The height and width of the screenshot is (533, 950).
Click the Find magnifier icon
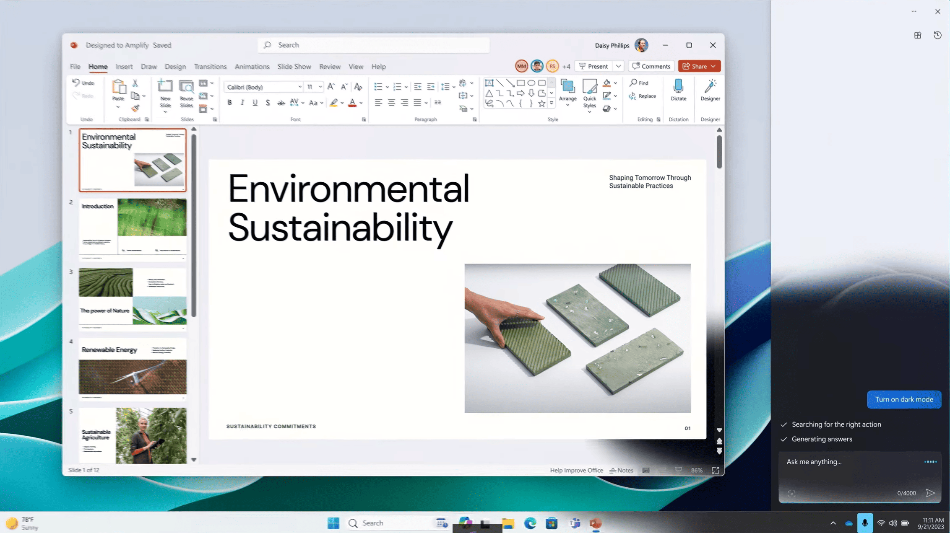pyautogui.click(x=633, y=83)
